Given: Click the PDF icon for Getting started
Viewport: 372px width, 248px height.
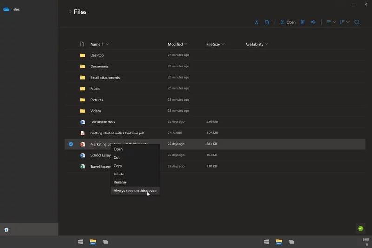Looking at the screenshot, I should pyautogui.click(x=83, y=133).
